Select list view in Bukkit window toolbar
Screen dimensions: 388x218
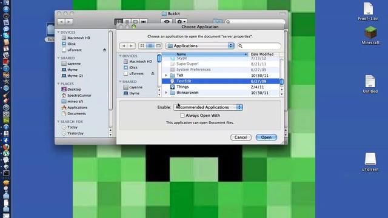pos(127,22)
